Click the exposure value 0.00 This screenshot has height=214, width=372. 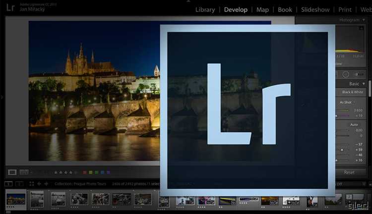pos(359,130)
